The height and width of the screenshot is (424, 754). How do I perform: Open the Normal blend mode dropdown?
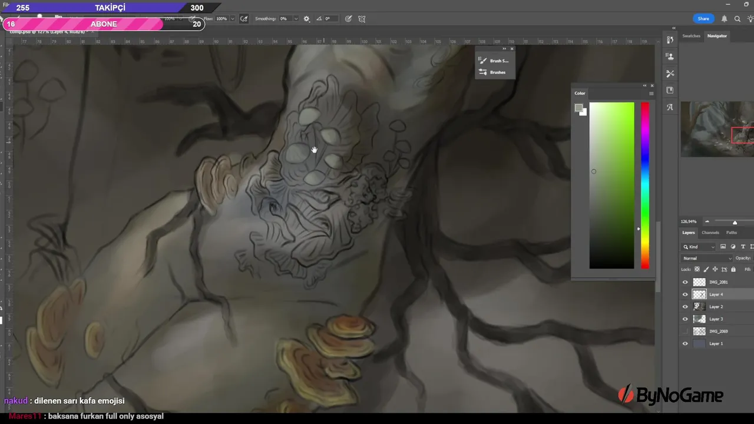pyautogui.click(x=707, y=258)
